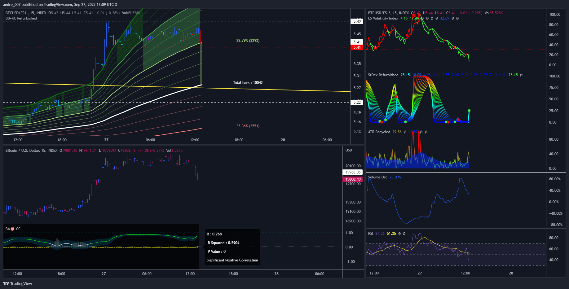569x289 pixels.
Task: Click the 5.49 price label on the axis
Action: point(357,21)
